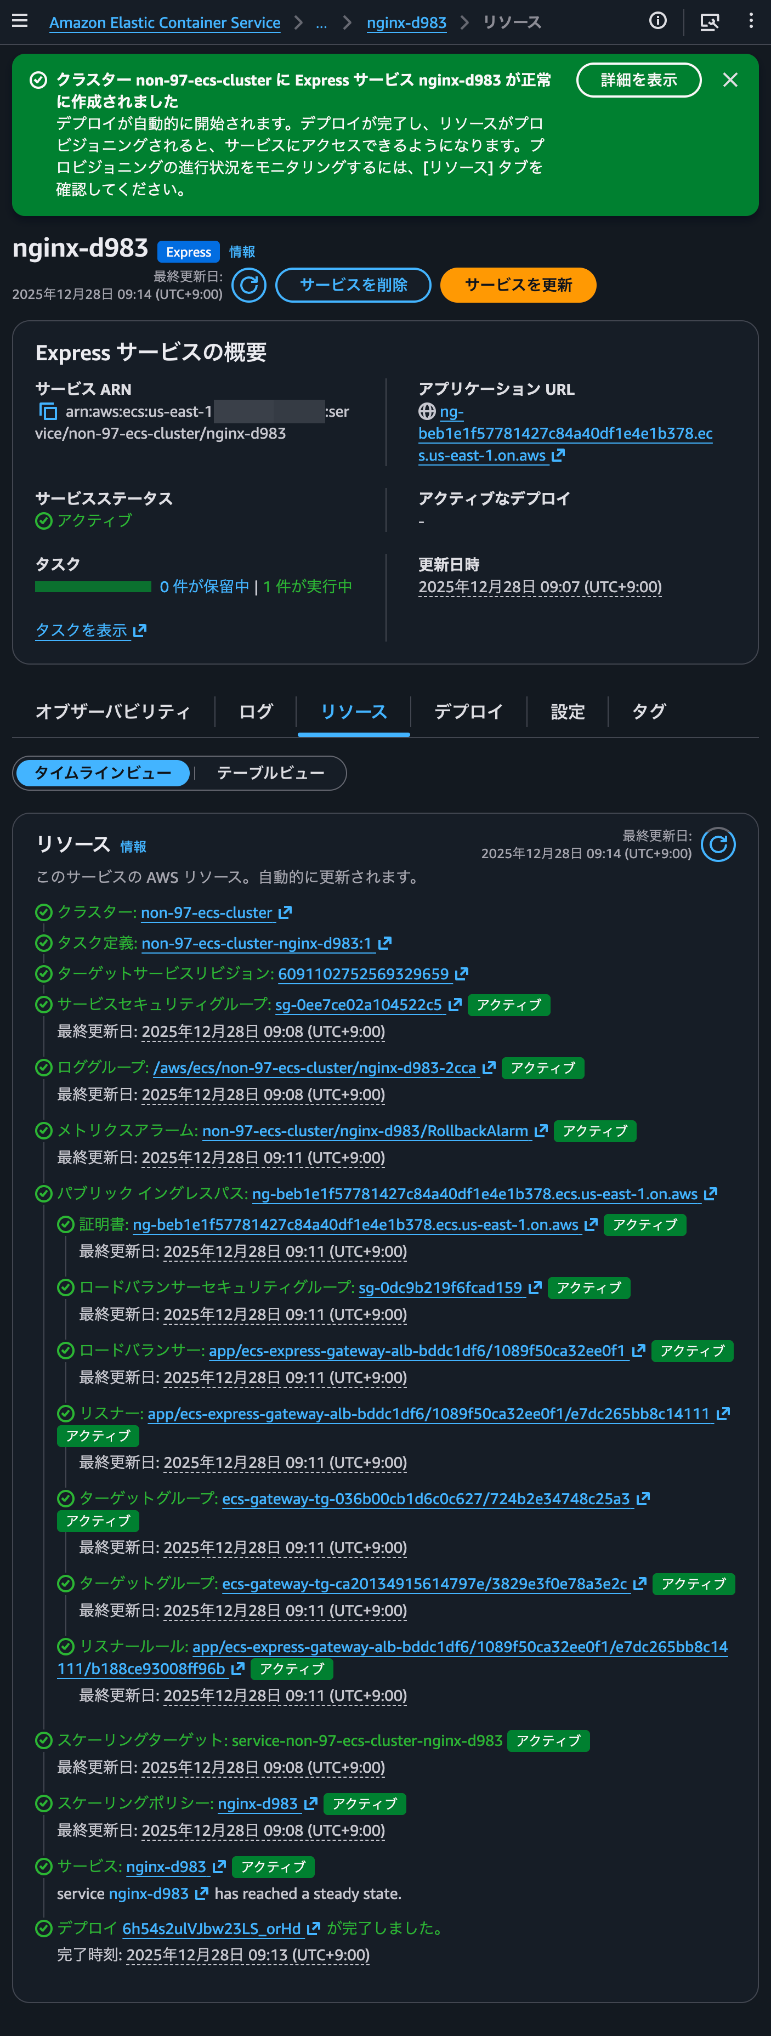
Task: Click external icon beside load balancer link
Action: [x=639, y=1351]
